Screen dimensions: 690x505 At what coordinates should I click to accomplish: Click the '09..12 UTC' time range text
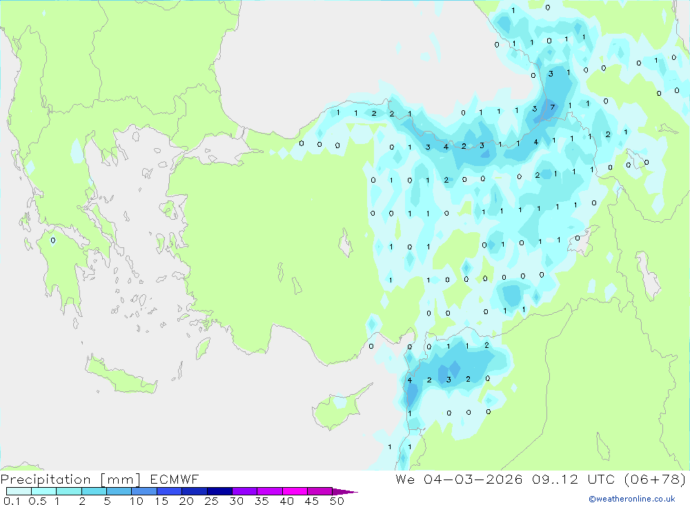point(573,479)
